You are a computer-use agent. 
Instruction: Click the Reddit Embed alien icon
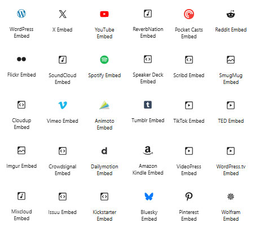click(231, 14)
